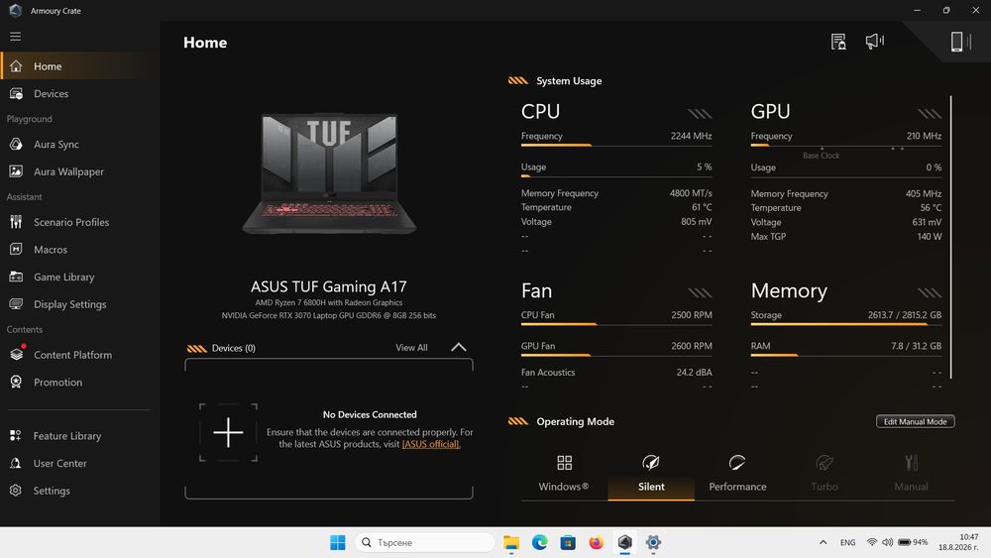991x558 pixels.
Task: Click the Home sidebar icon
Action: tap(16, 66)
